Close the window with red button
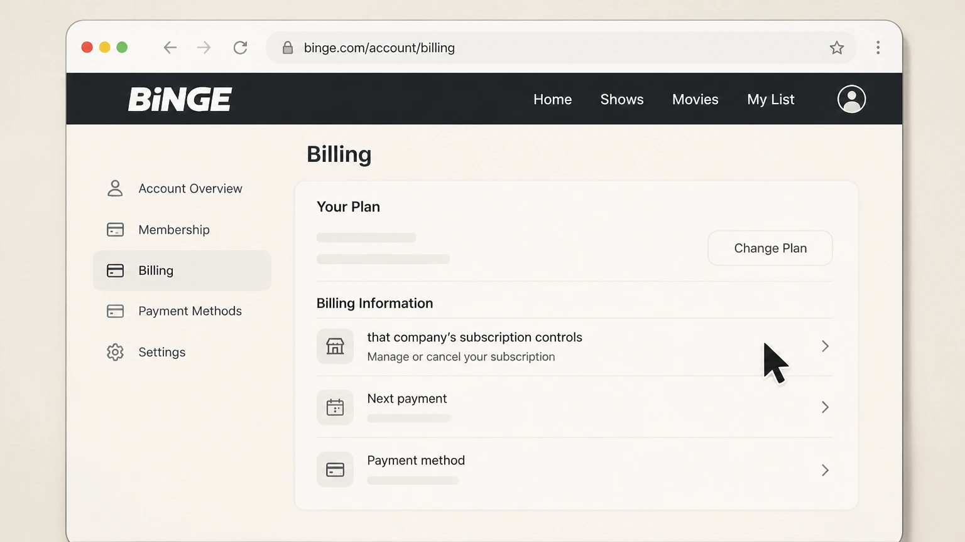 pos(87,48)
